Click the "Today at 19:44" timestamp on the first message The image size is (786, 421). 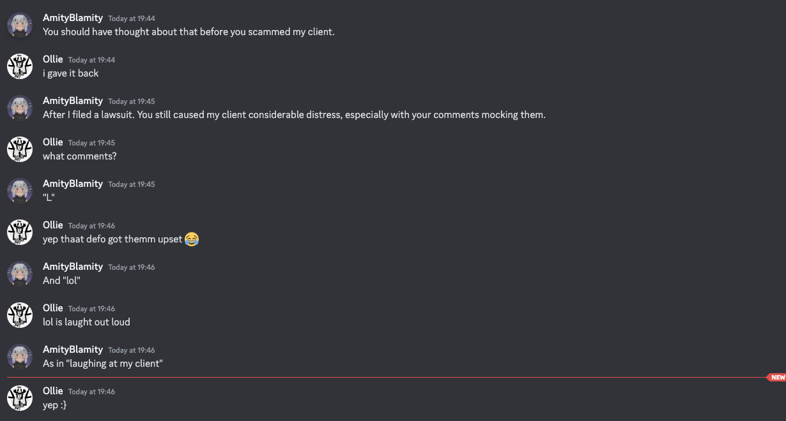coord(132,18)
